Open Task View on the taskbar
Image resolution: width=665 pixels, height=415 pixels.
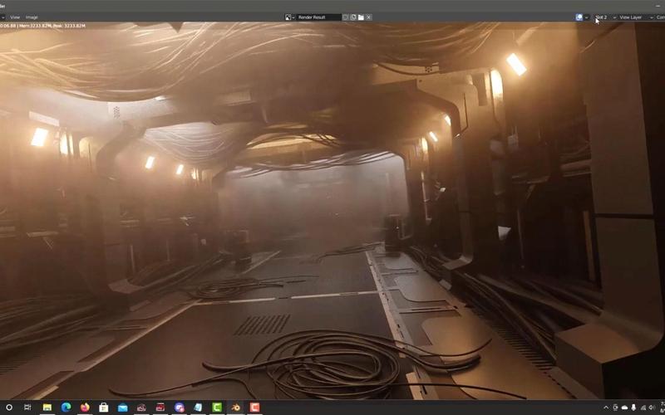pos(27,408)
